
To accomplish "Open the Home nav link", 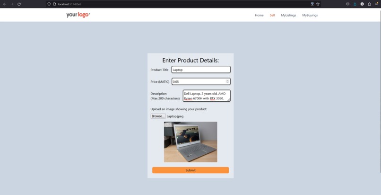I will click(259, 15).
